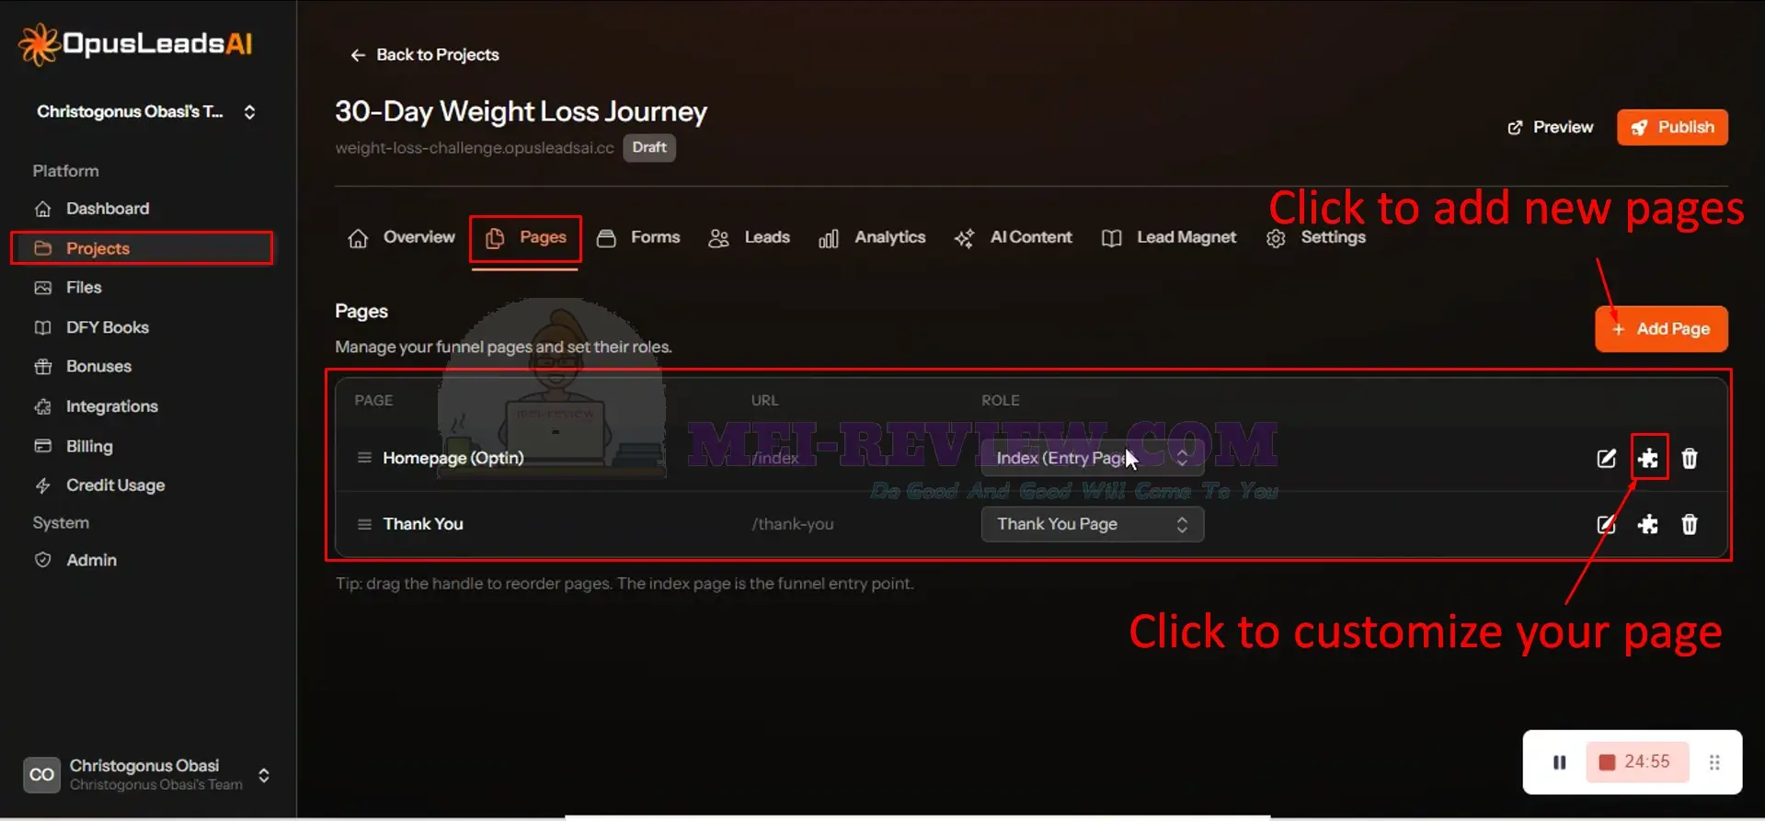Click the Preview button
The height and width of the screenshot is (821, 1765).
point(1550,127)
